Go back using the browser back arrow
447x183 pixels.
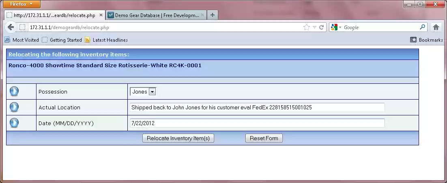point(11,27)
